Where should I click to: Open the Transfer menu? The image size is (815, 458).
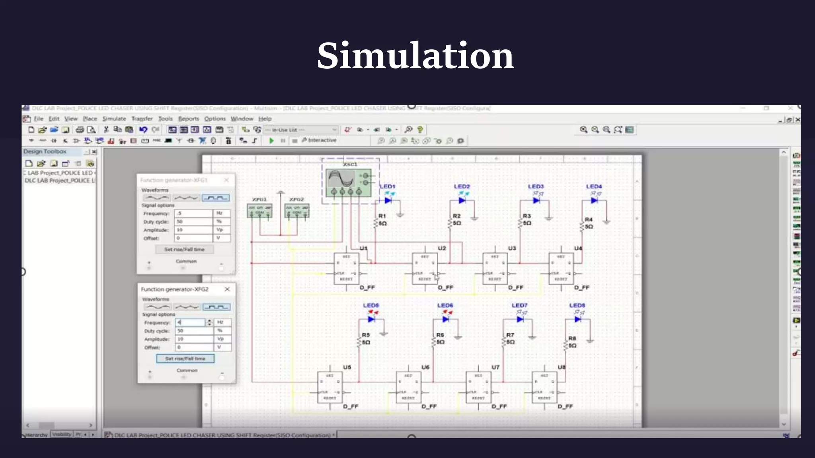(x=142, y=118)
